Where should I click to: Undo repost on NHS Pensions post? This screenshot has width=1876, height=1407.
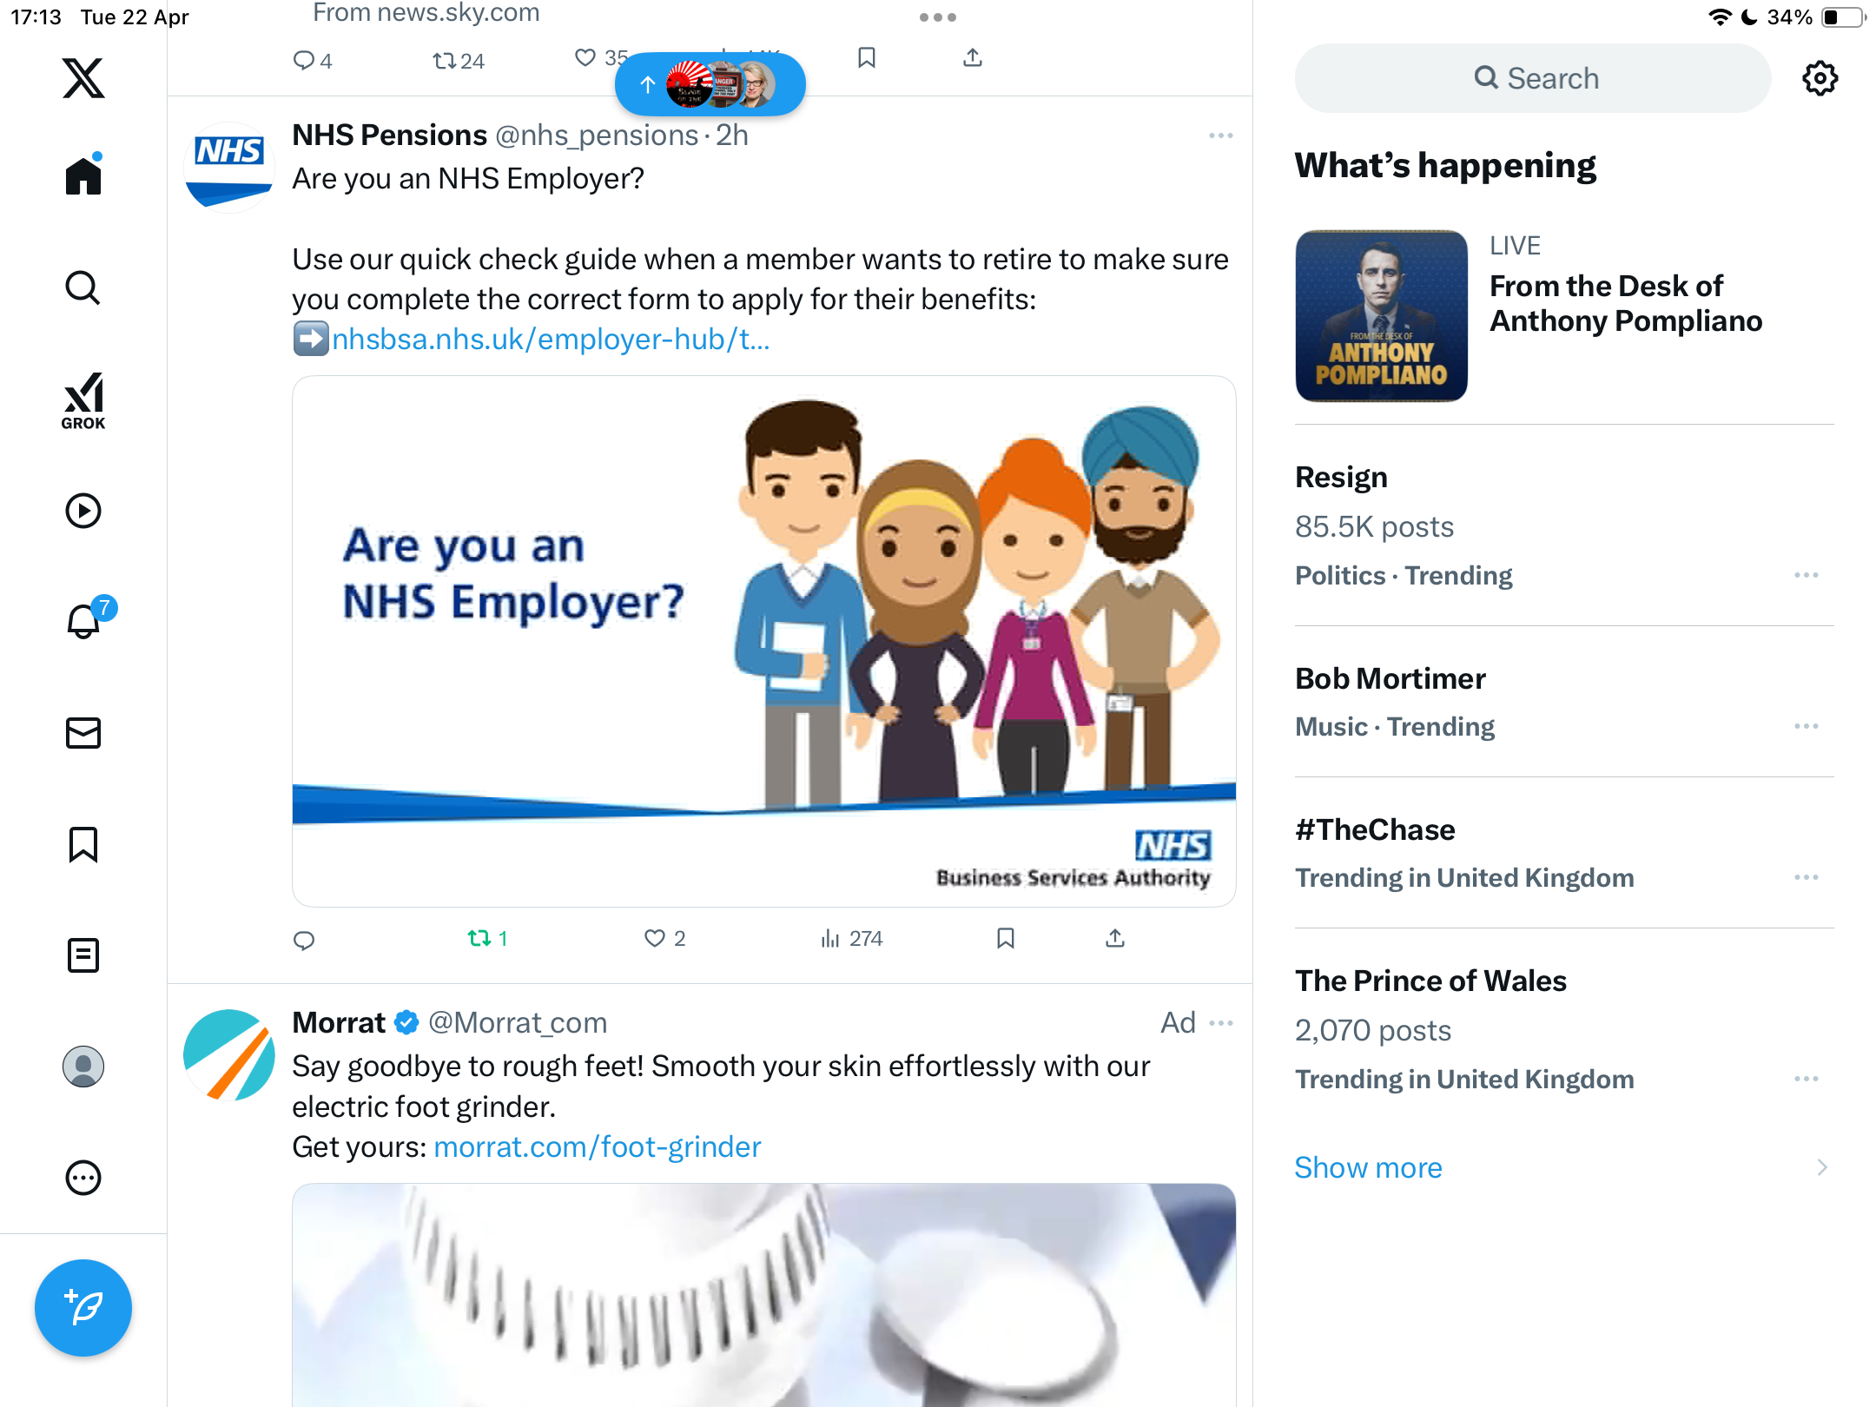tap(487, 938)
